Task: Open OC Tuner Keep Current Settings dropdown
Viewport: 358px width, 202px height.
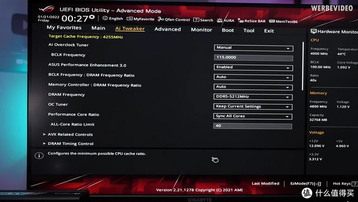Action: point(253,107)
